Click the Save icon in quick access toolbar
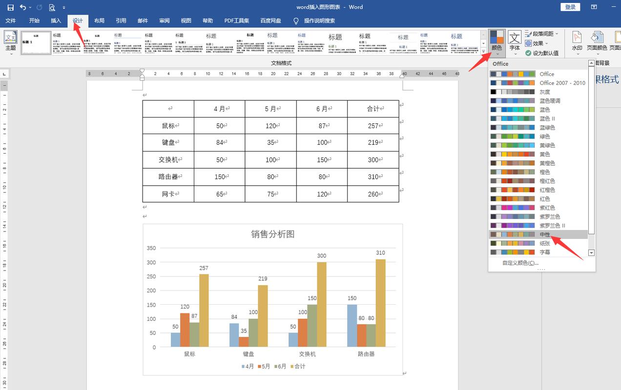The image size is (621, 390). pyautogui.click(x=10, y=7)
